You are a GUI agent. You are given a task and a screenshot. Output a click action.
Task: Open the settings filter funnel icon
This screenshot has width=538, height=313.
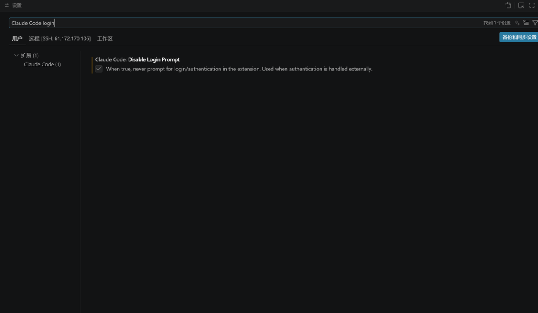535,23
